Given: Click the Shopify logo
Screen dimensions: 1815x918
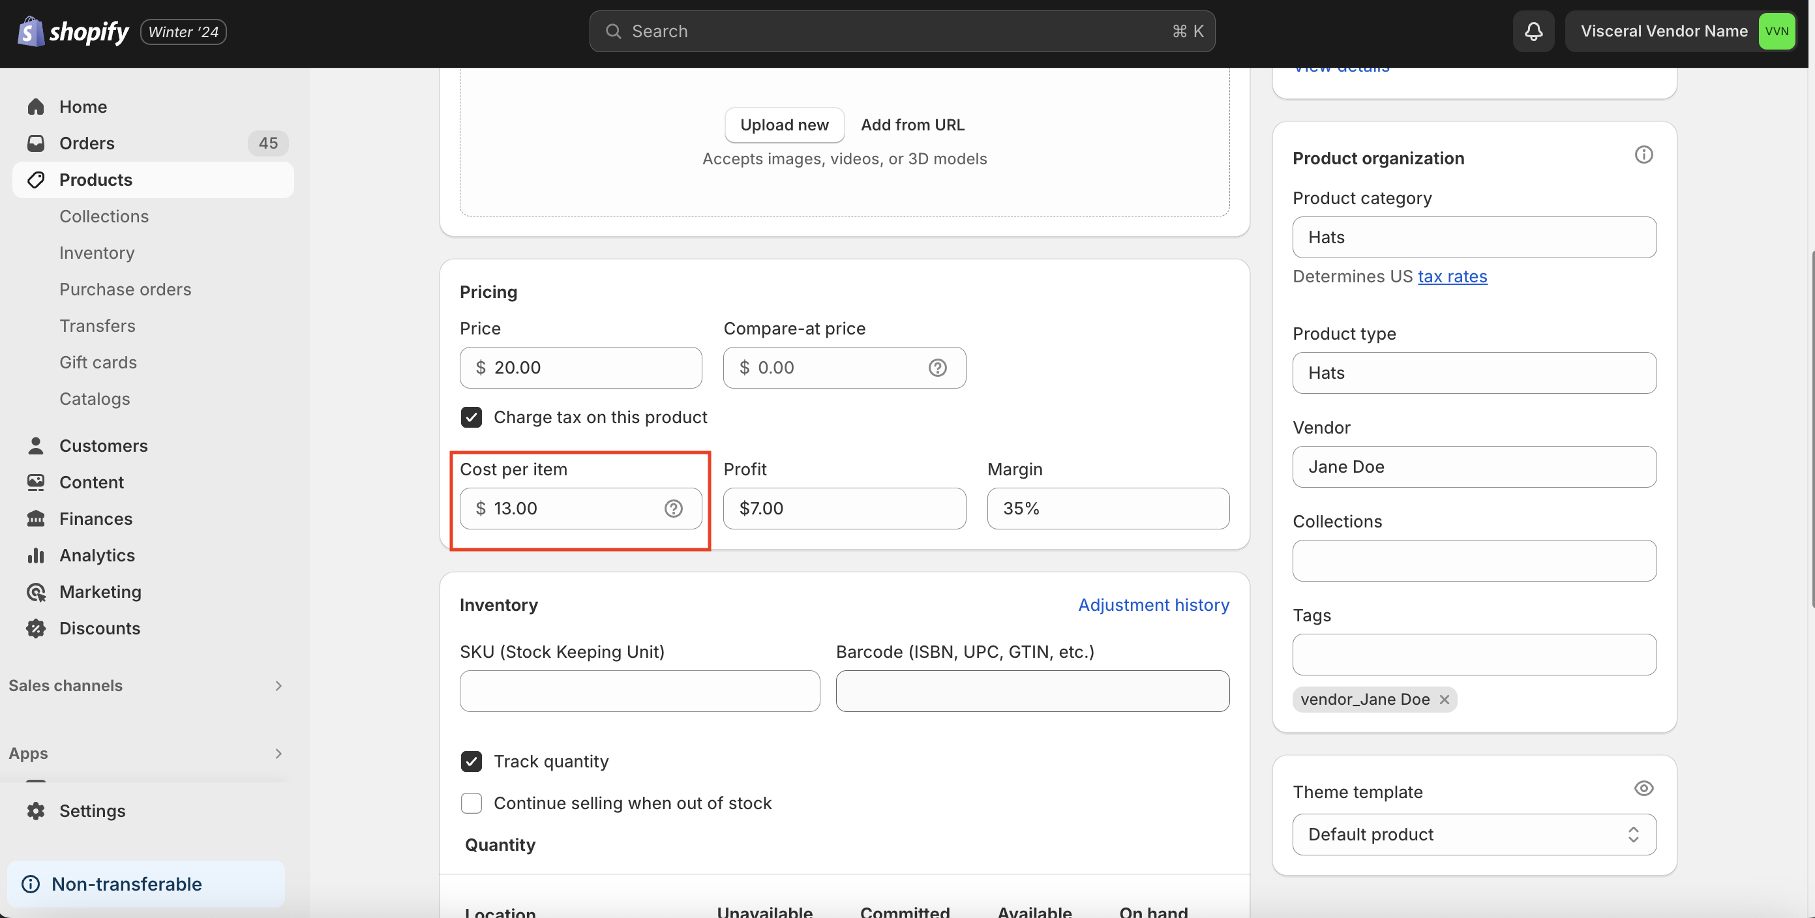Looking at the screenshot, I should tap(74, 32).
